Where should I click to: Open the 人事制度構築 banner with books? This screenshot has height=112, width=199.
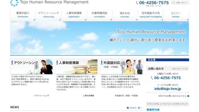tap(77, 67)
